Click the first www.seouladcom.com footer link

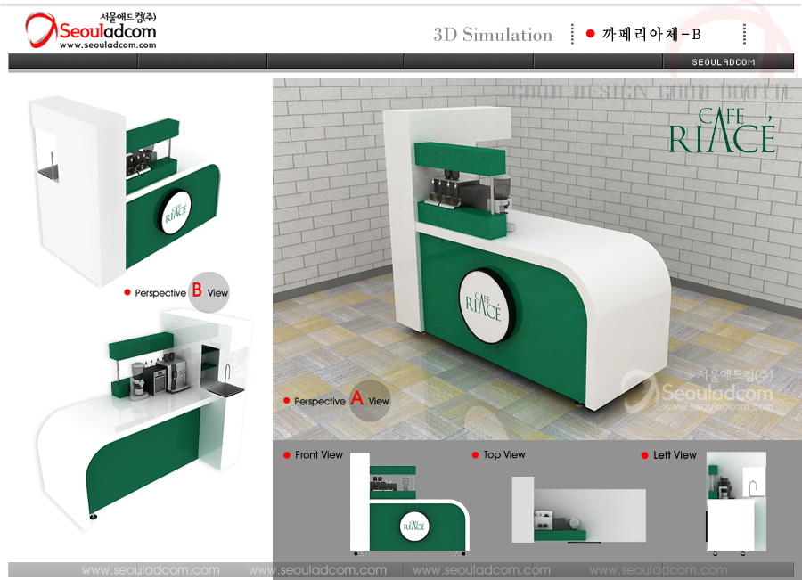[151, 570]
